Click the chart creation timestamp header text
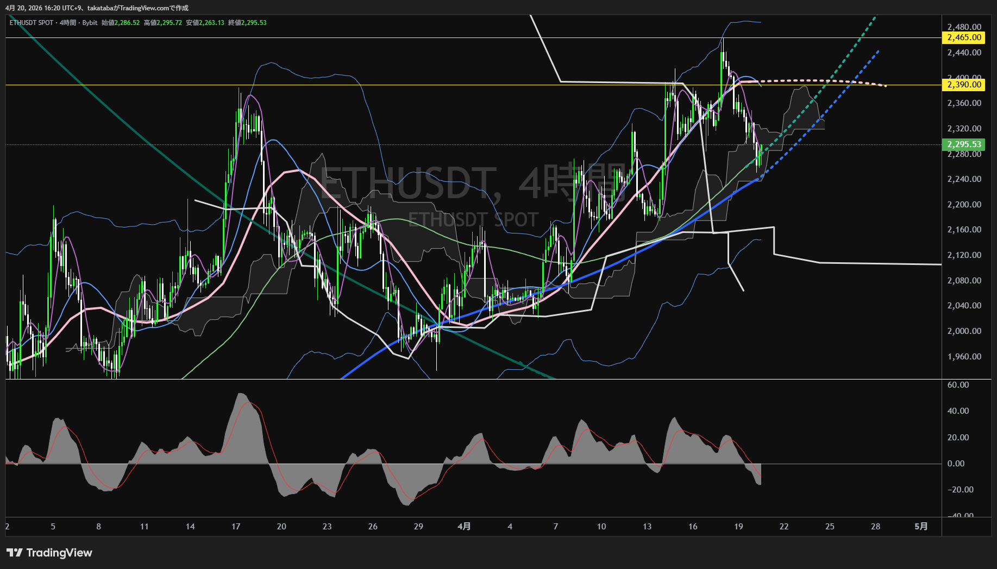997x569 pixels. [x=97, y=8]
